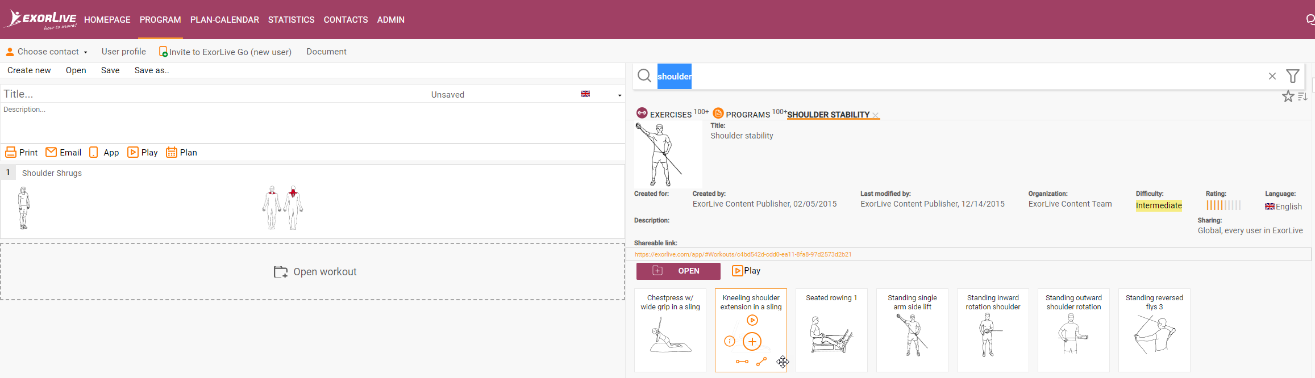Click the Exercises dumbbell icon
Viewport: 1315px width, 378px height.
(642, 112)
